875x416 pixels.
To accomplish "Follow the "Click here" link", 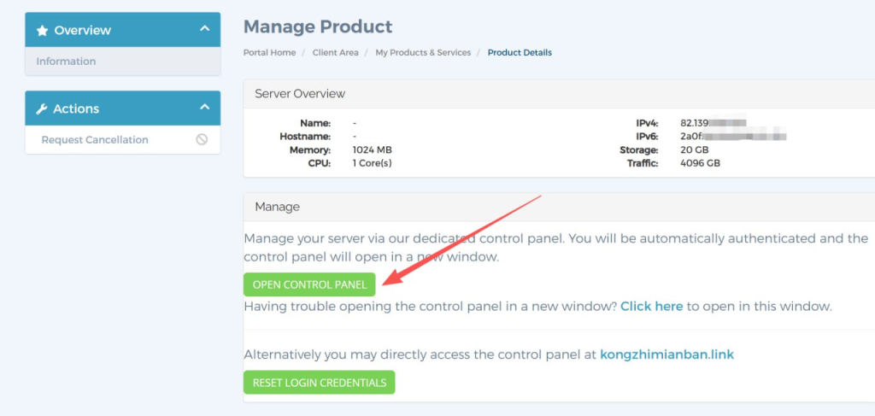I will 651,306.
